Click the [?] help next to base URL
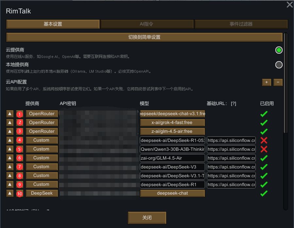 tap(234, 103)
